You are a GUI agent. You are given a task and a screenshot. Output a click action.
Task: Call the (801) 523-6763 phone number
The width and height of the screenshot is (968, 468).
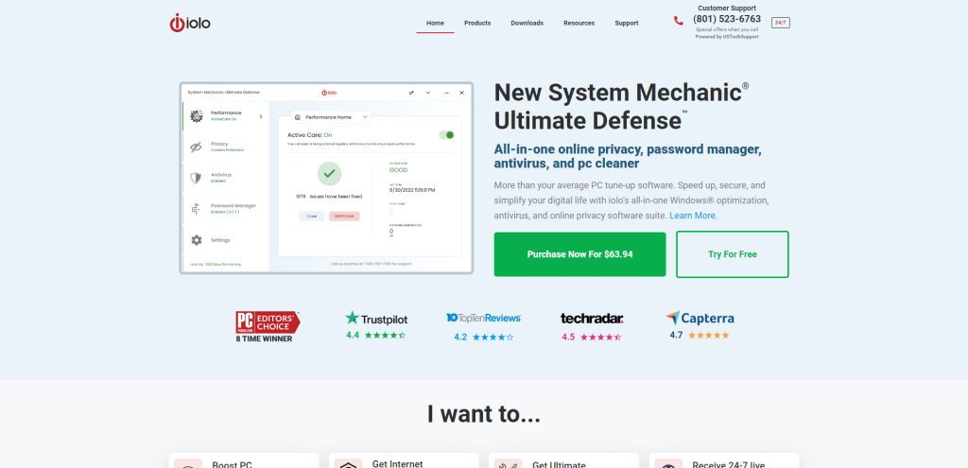pyautogui.click(x=727, y=19)
